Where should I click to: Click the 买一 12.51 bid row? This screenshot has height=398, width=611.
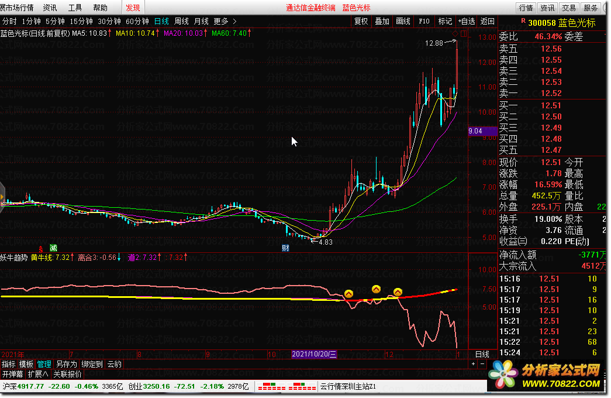pos(552,106)
